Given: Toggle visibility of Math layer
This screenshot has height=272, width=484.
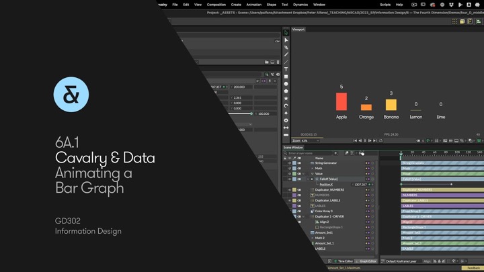Looking at the screenshot, I should [290, 169].
